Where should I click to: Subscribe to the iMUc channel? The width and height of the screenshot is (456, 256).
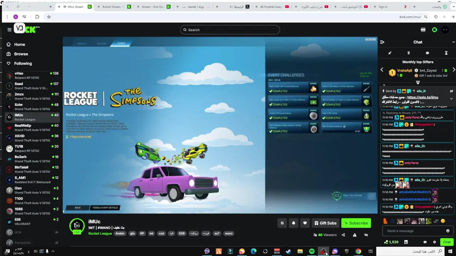[356, 223]
